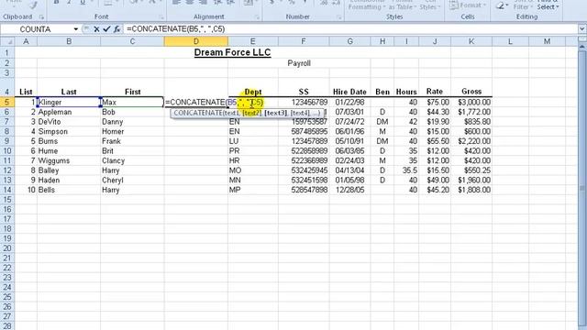
Task: Expand the formula bar with the right-edge chevron
Action: point(582,28)
